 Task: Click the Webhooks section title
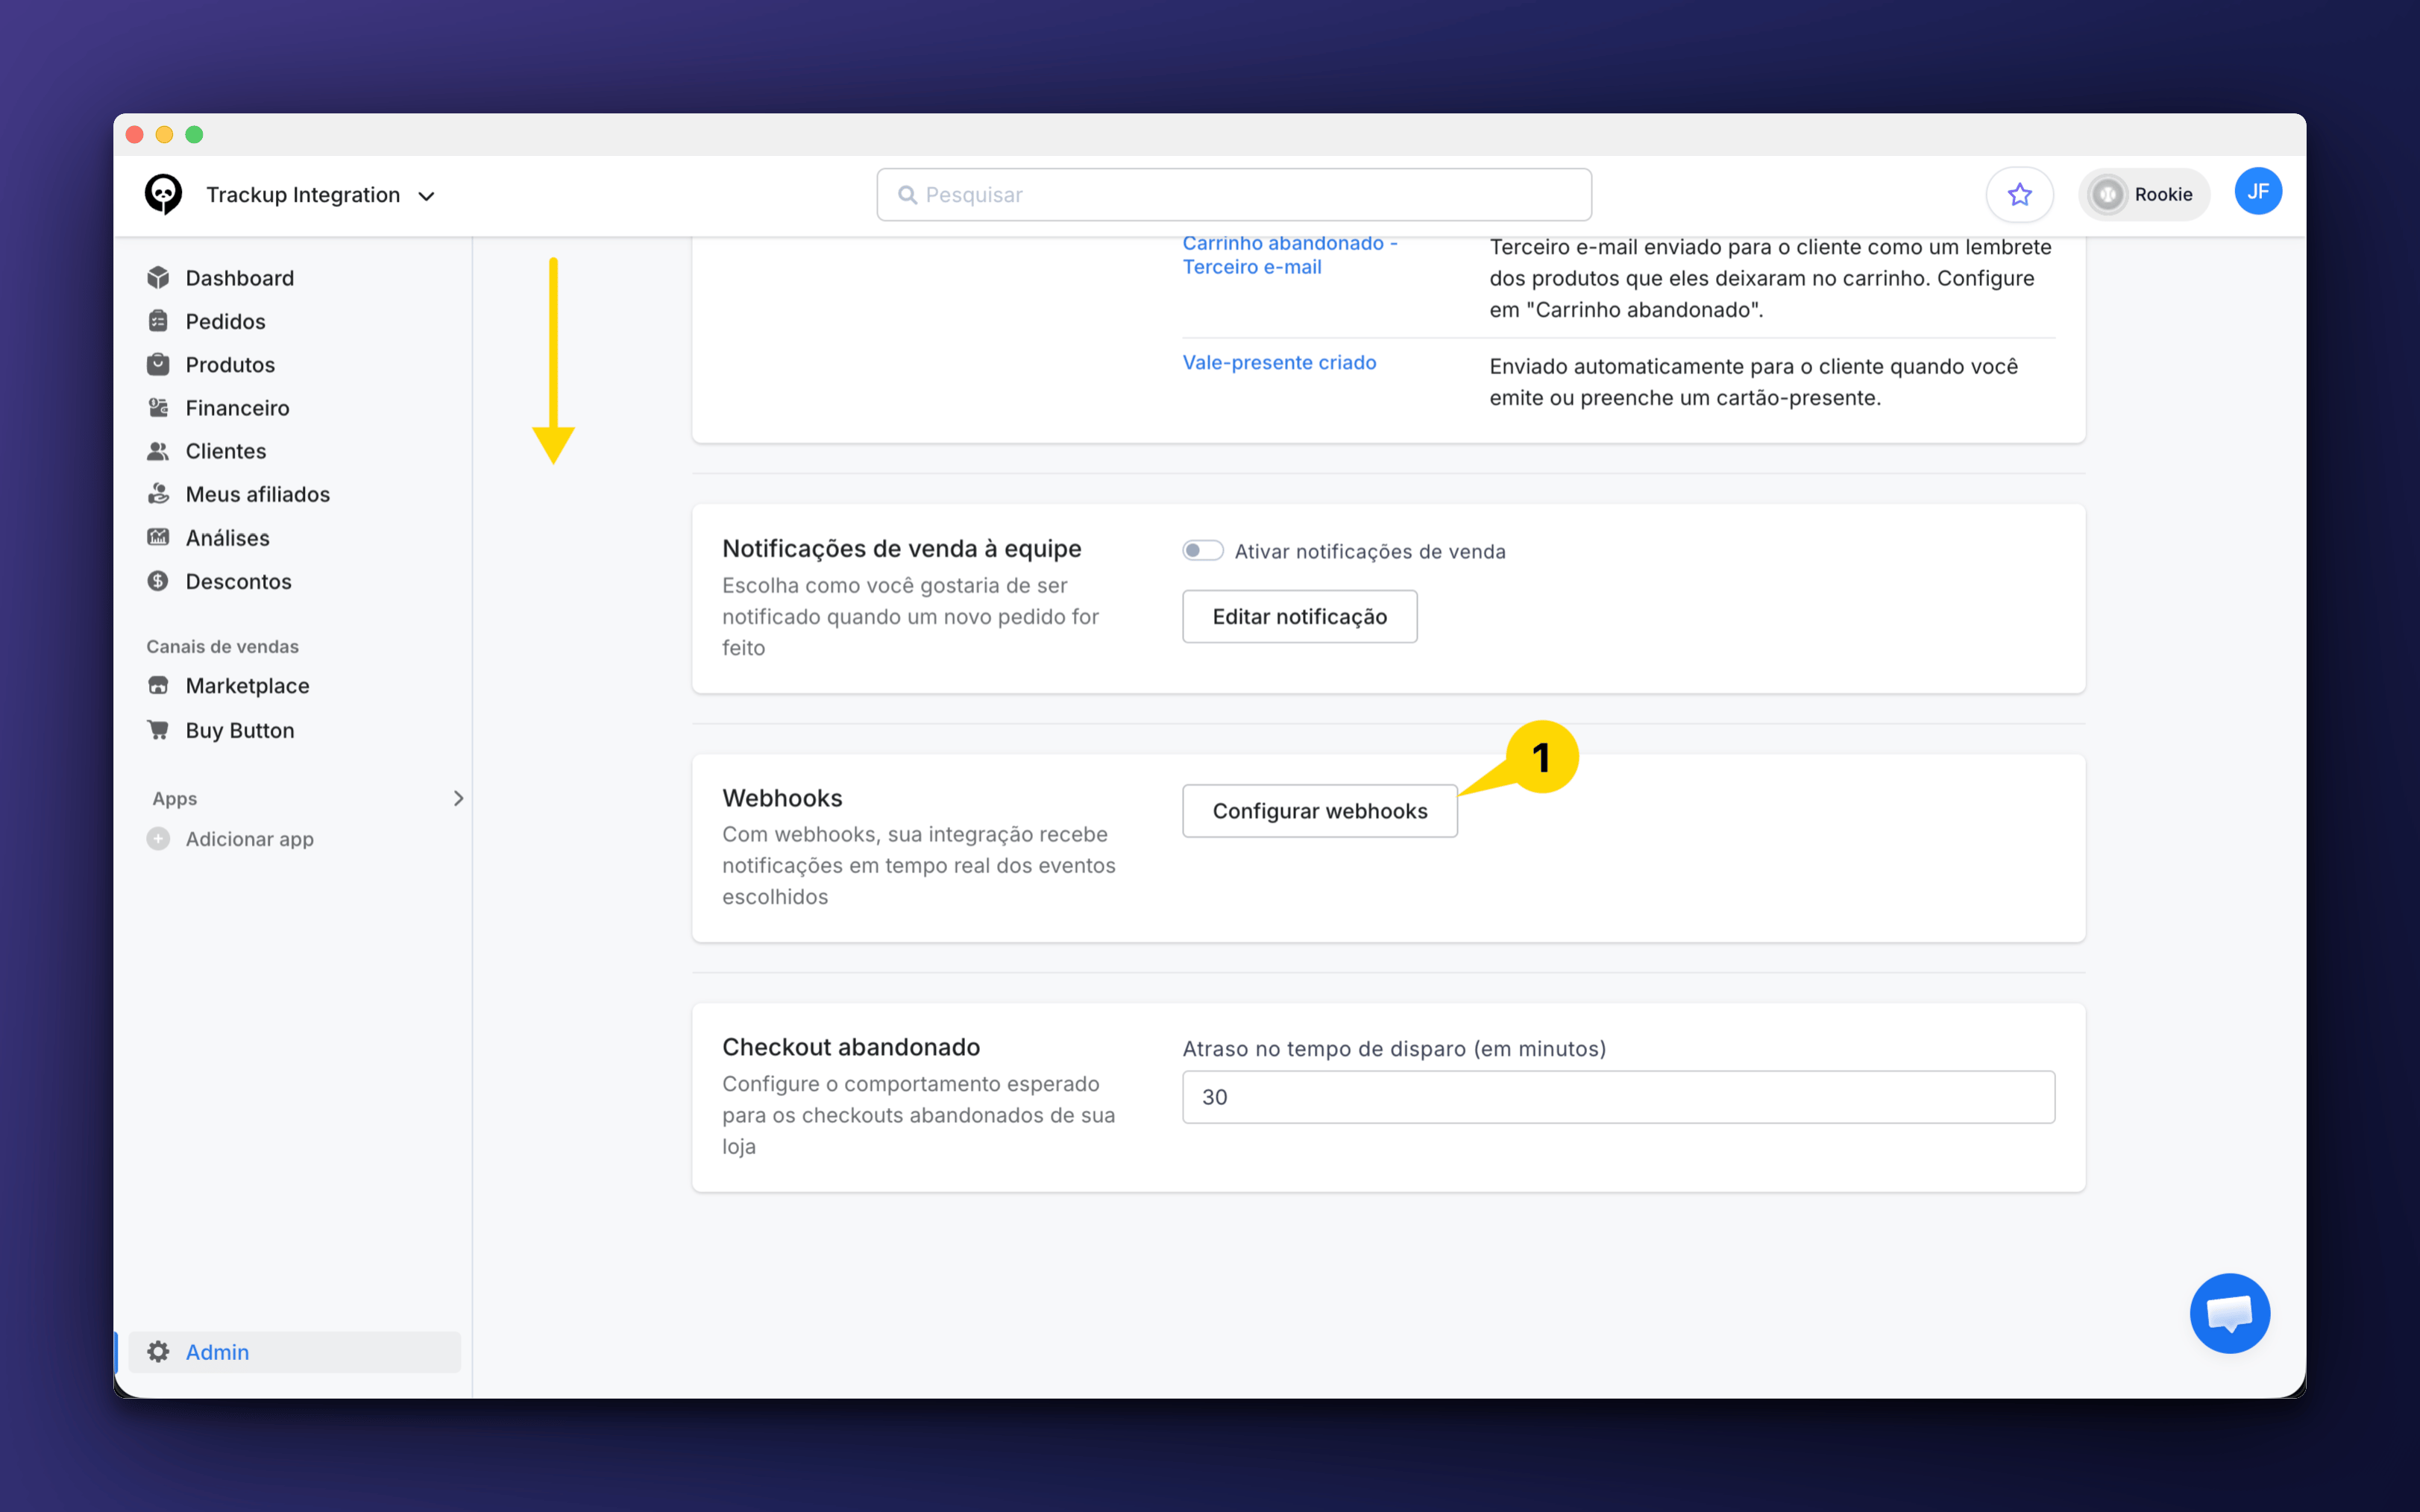point(782,798)
